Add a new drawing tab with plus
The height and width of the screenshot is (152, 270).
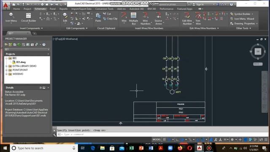(34, 33)
